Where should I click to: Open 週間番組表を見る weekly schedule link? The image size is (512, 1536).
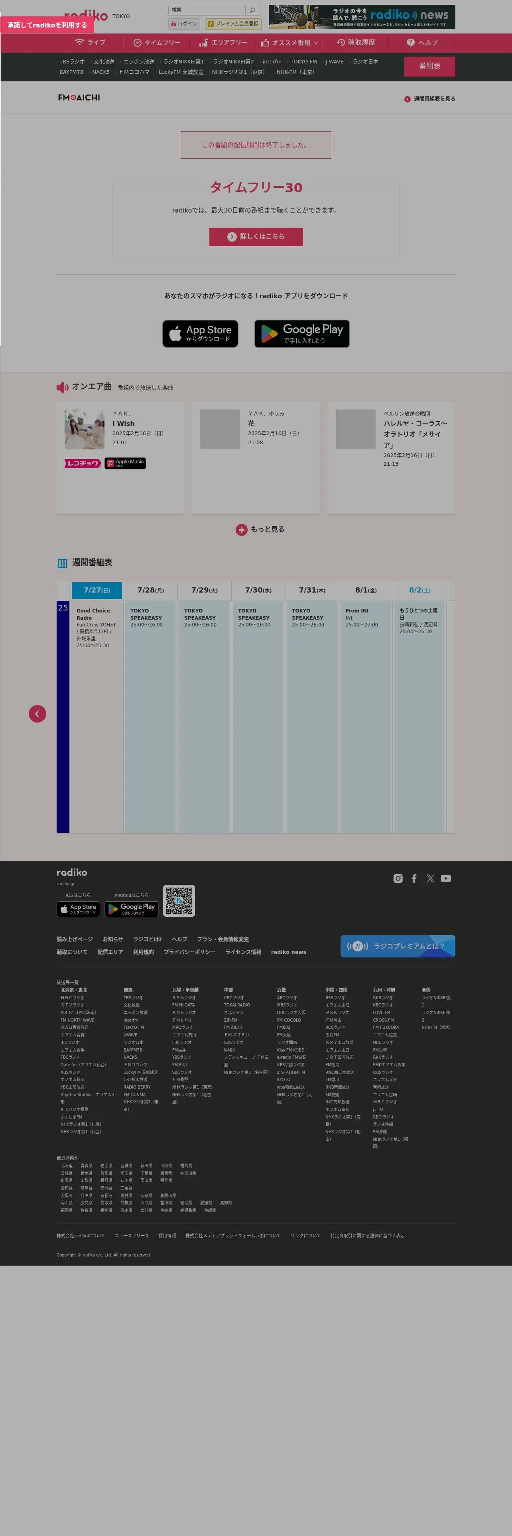(x=430, y=99)
